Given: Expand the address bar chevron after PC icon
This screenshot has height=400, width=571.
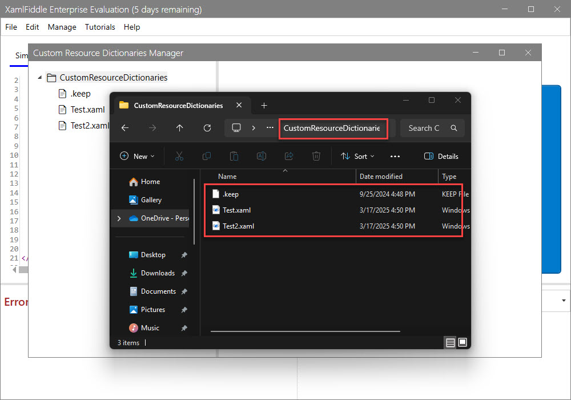Looking at the screenshot, I should click(x=254, y=128).
